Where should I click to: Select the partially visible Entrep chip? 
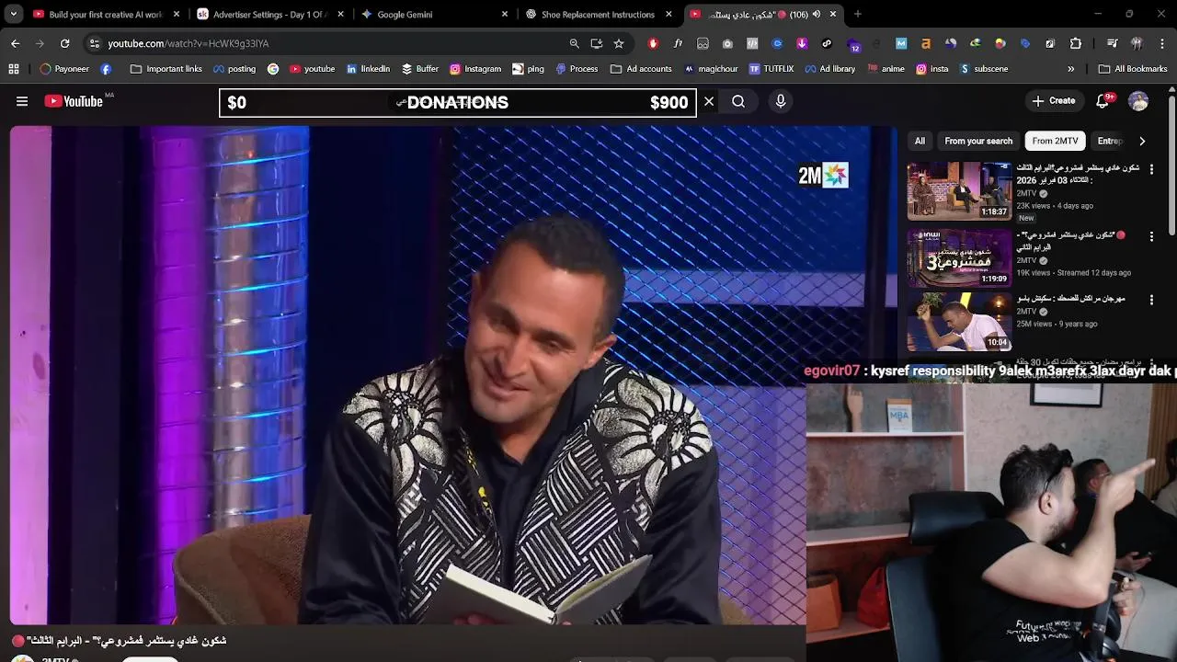(x=1110, y=141)
